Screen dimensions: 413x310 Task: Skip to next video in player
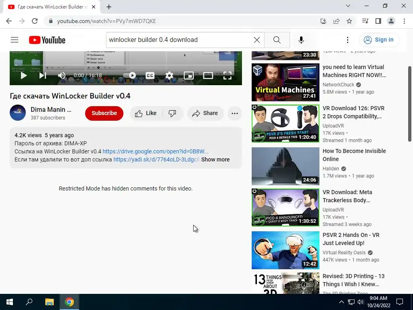point(43,75)
